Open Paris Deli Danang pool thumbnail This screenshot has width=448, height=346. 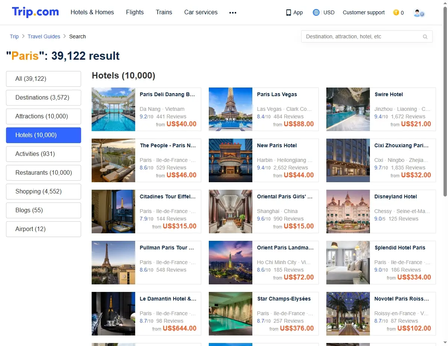(x=113, y=109)
